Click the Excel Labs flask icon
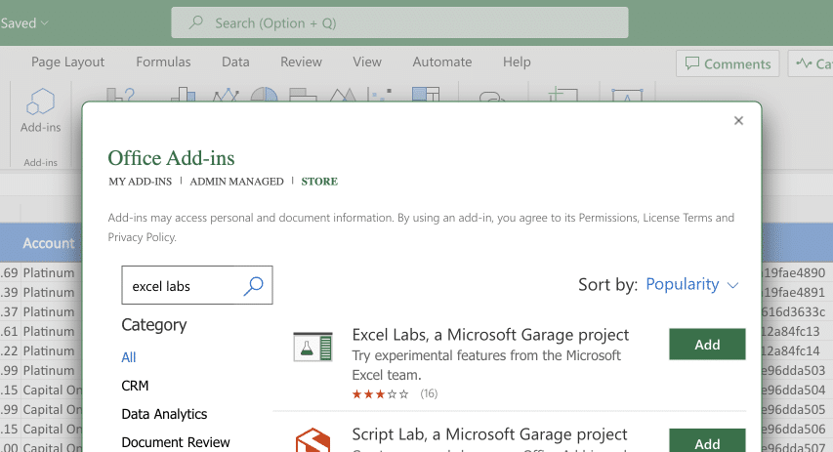The height and width of the screenshot is (452, 833). pyautogui.click(x=312, y=347)
